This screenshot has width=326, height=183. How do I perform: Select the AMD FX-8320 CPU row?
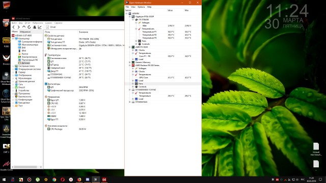(163, 47)
